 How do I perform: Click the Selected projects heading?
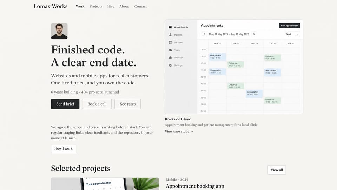tap(81, 169)
